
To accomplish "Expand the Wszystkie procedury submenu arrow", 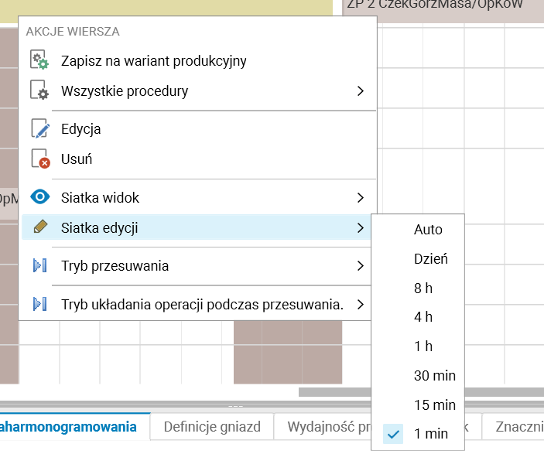I will [361, 91].
